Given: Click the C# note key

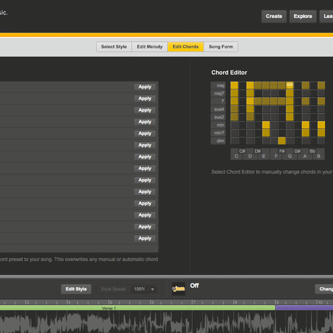Looking at the screenshot, I should (242, 151).
